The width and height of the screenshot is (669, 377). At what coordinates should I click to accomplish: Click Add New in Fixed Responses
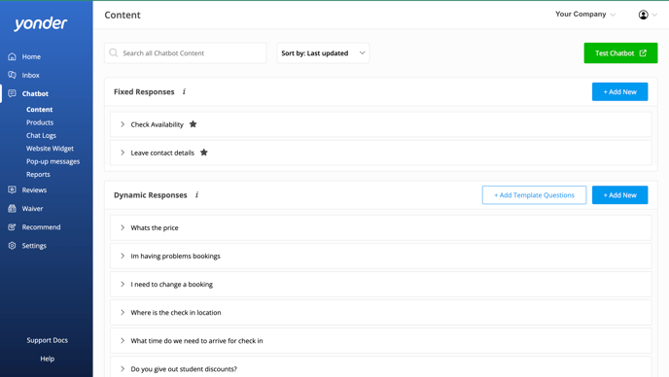(619, 91)
